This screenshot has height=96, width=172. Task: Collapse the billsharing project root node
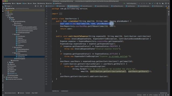coord(5,8)
